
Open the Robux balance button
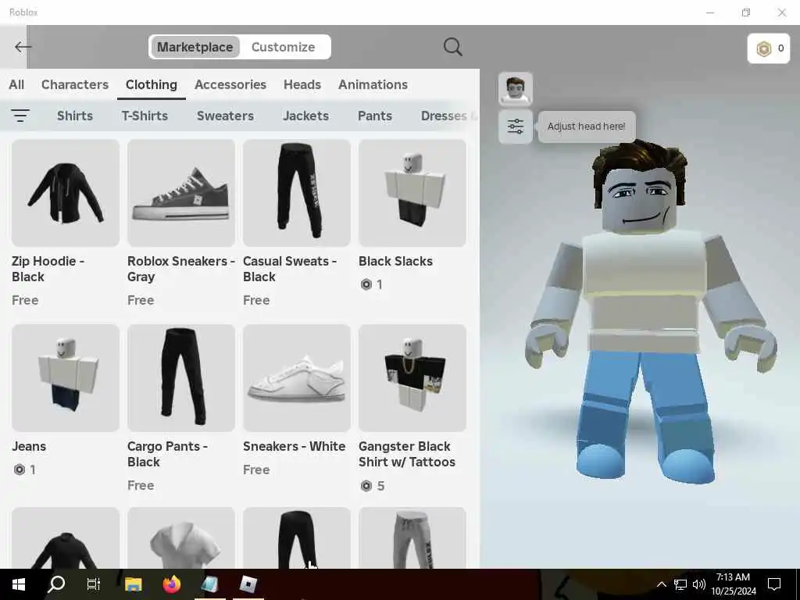769,48
